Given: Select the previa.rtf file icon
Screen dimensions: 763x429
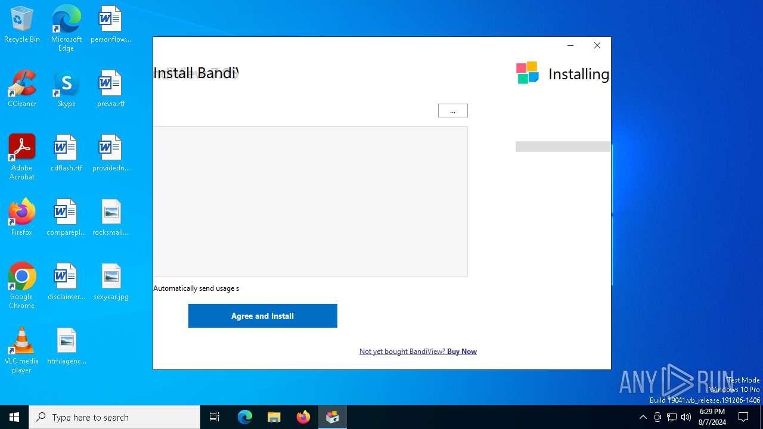Looking at the screenshot, I should click(x=111, y=89).
